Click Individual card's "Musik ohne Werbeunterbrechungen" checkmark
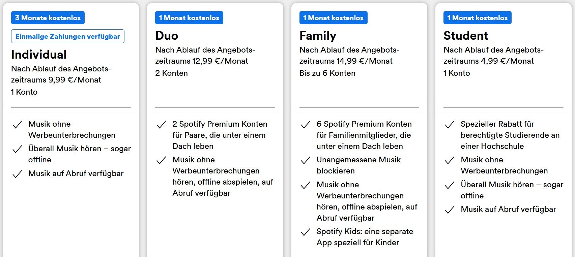This screenshot has width=575, height=257. click(x=17, y=125)
